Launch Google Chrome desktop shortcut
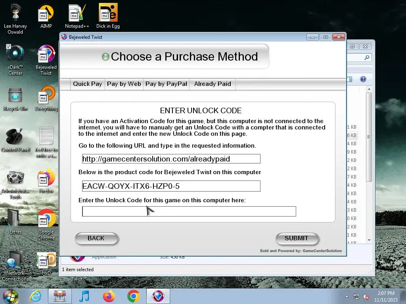Viewport: 406px width, 304px height. pyautogui.click(x=46, y=224)
